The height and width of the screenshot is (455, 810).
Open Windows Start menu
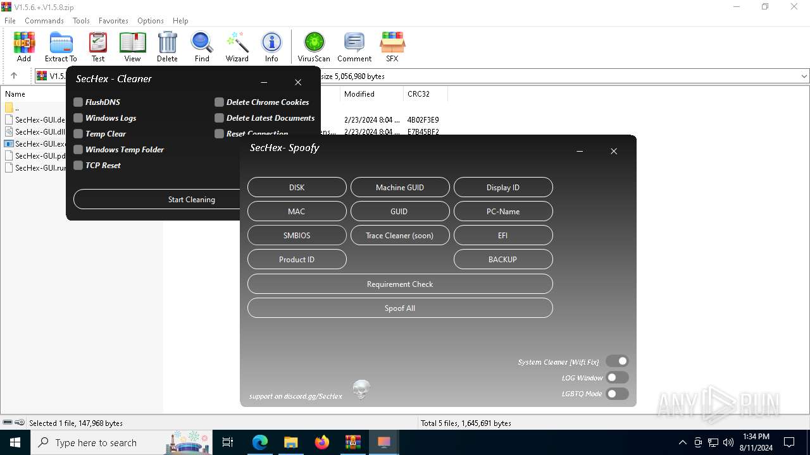(15, 442)
